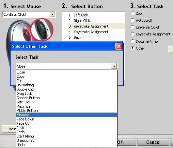
Task: Select Double Click in the dropdown list
Action: click(x=67, y=89)
